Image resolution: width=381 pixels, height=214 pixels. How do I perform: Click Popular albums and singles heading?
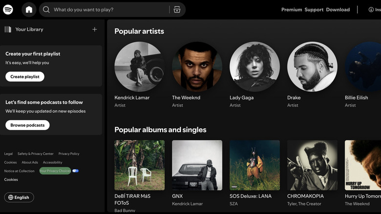coord(160,130)
